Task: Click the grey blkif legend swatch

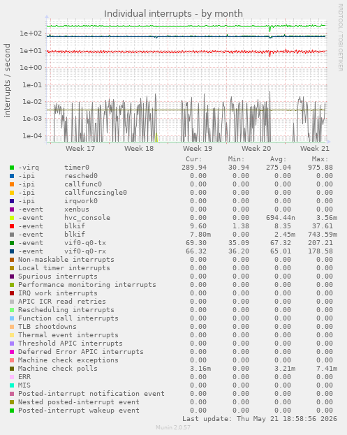Action: pyautogui.click(x=12, y=235)
